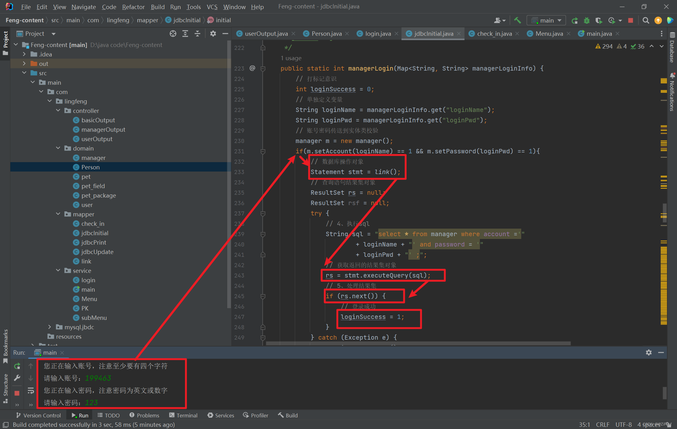The height and width of the screenshot is (429, 677).
Task: Click Select Opened File target icon
Action: point(173,34)
